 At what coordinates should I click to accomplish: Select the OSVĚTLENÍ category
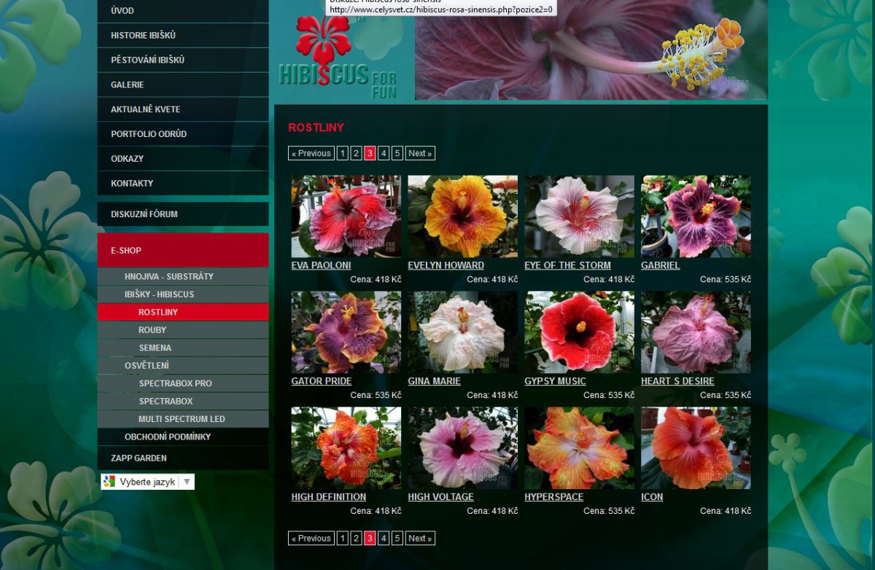click(183, 365)
